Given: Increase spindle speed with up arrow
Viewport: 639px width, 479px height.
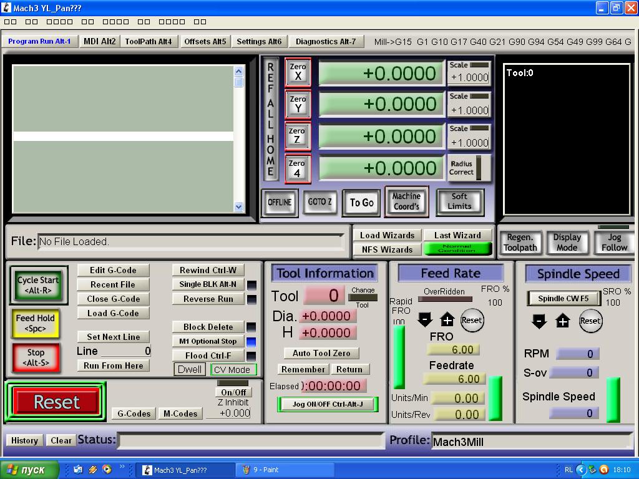Looking at the screenshot, I should (x=563, y=321).
